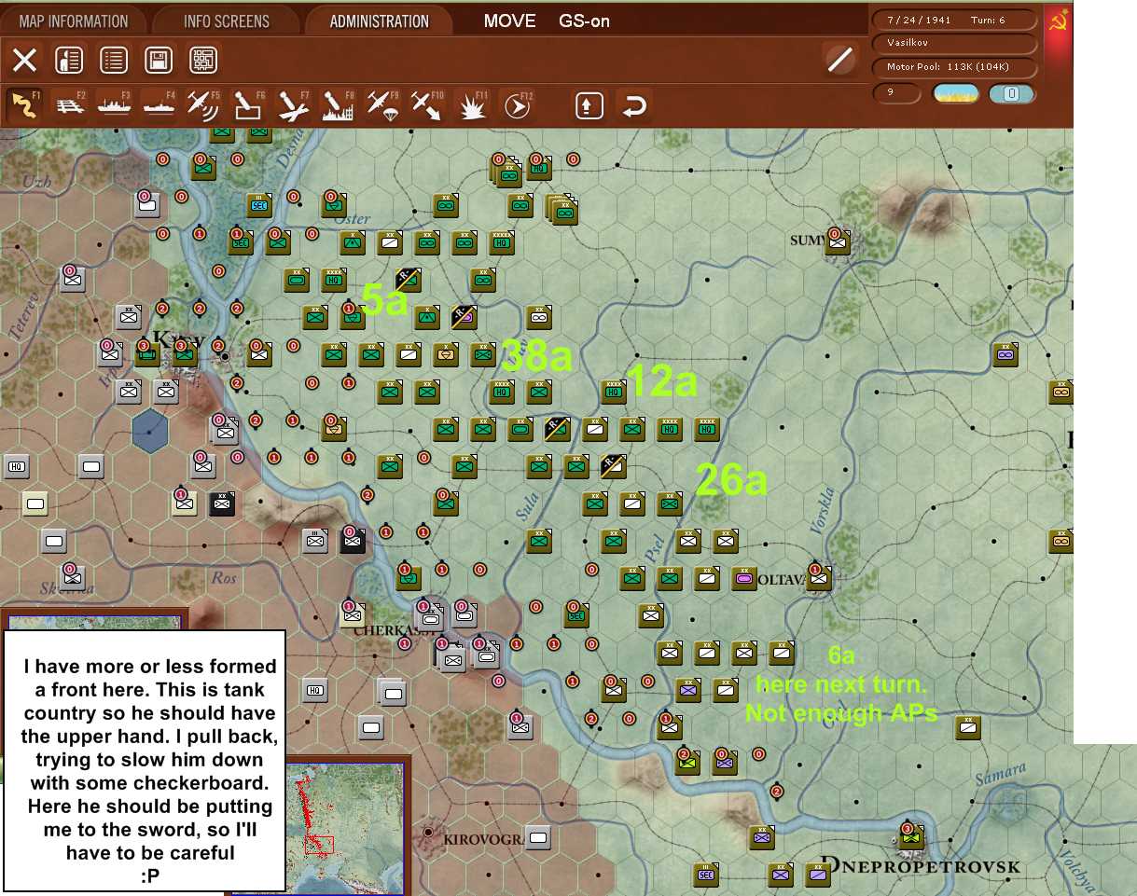Click the floppy disk save game icon

point(159,61)
